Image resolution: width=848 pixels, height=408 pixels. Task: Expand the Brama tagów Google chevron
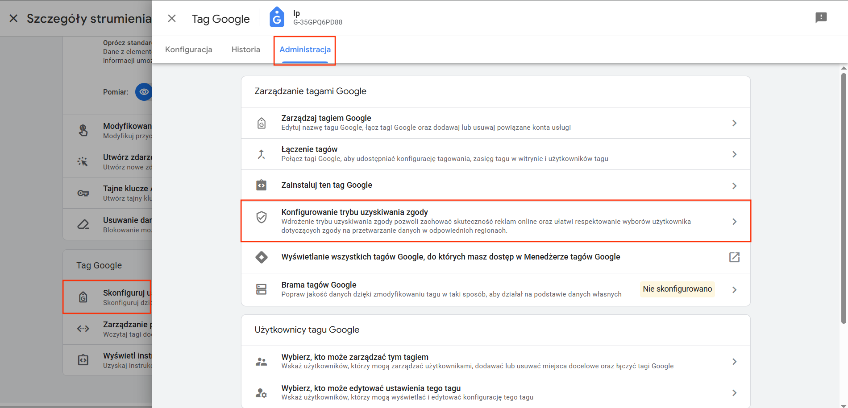[x=734, y=290]
